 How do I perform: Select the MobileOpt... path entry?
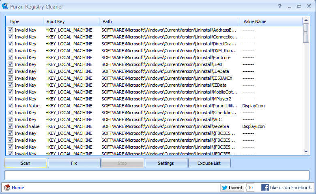coord(170,92)
